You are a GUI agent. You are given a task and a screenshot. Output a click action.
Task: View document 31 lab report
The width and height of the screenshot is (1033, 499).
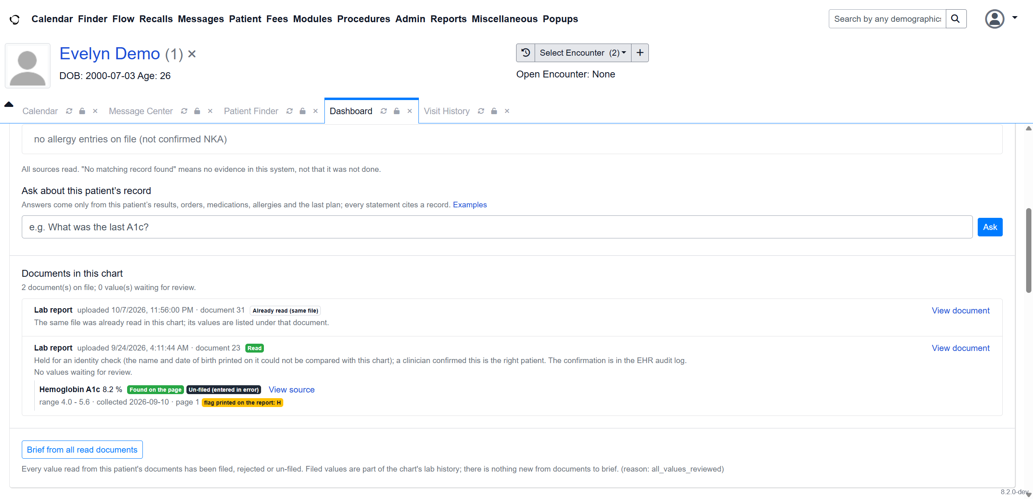click(960, 311)
